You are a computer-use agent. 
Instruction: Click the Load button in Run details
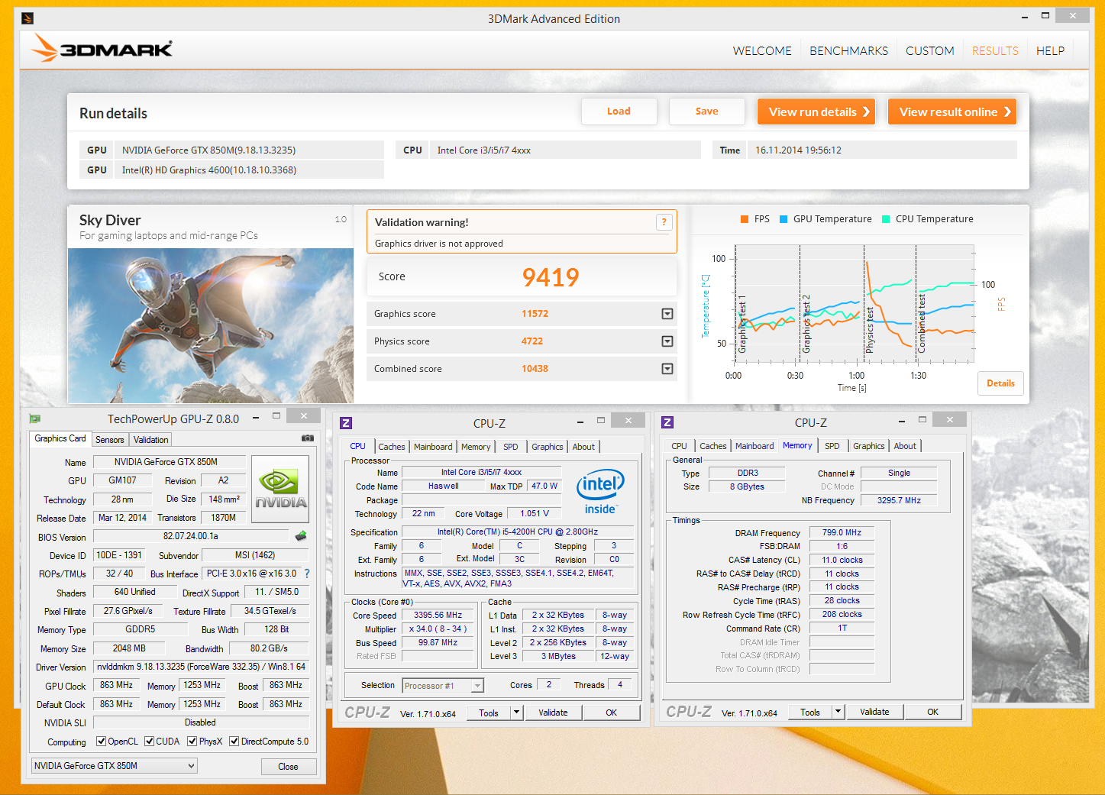tap(619, 111)
